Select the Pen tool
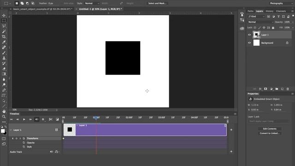The height and width of the screenshot is (166, 295). (4, 90)
